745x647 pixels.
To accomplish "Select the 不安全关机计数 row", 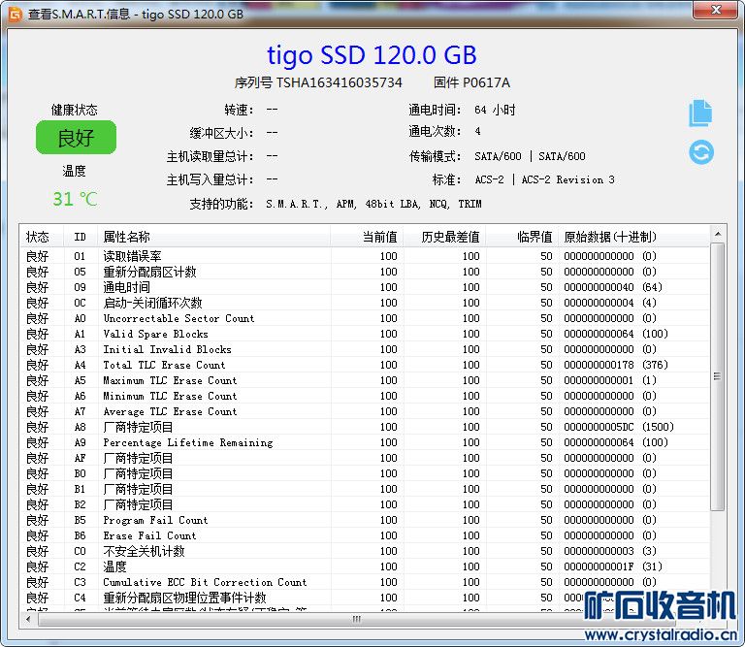I will tap(365, 551).
